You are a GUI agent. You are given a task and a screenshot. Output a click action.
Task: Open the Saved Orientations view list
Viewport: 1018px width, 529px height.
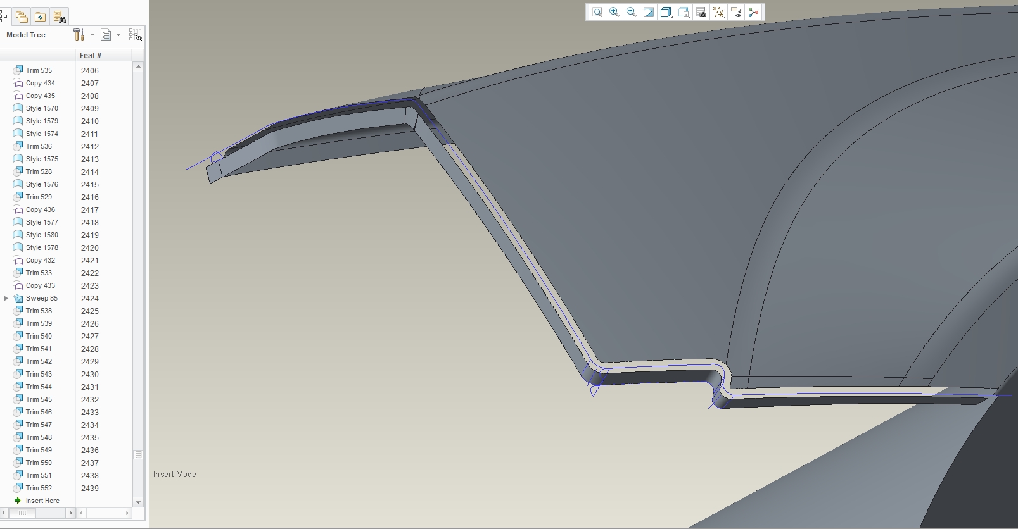tap(684, 12)
